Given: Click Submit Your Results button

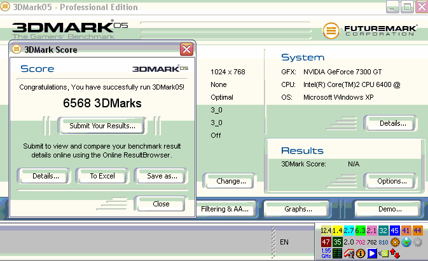Looking at the screenshot, I should pyautogui.click(x=102, y=126).
